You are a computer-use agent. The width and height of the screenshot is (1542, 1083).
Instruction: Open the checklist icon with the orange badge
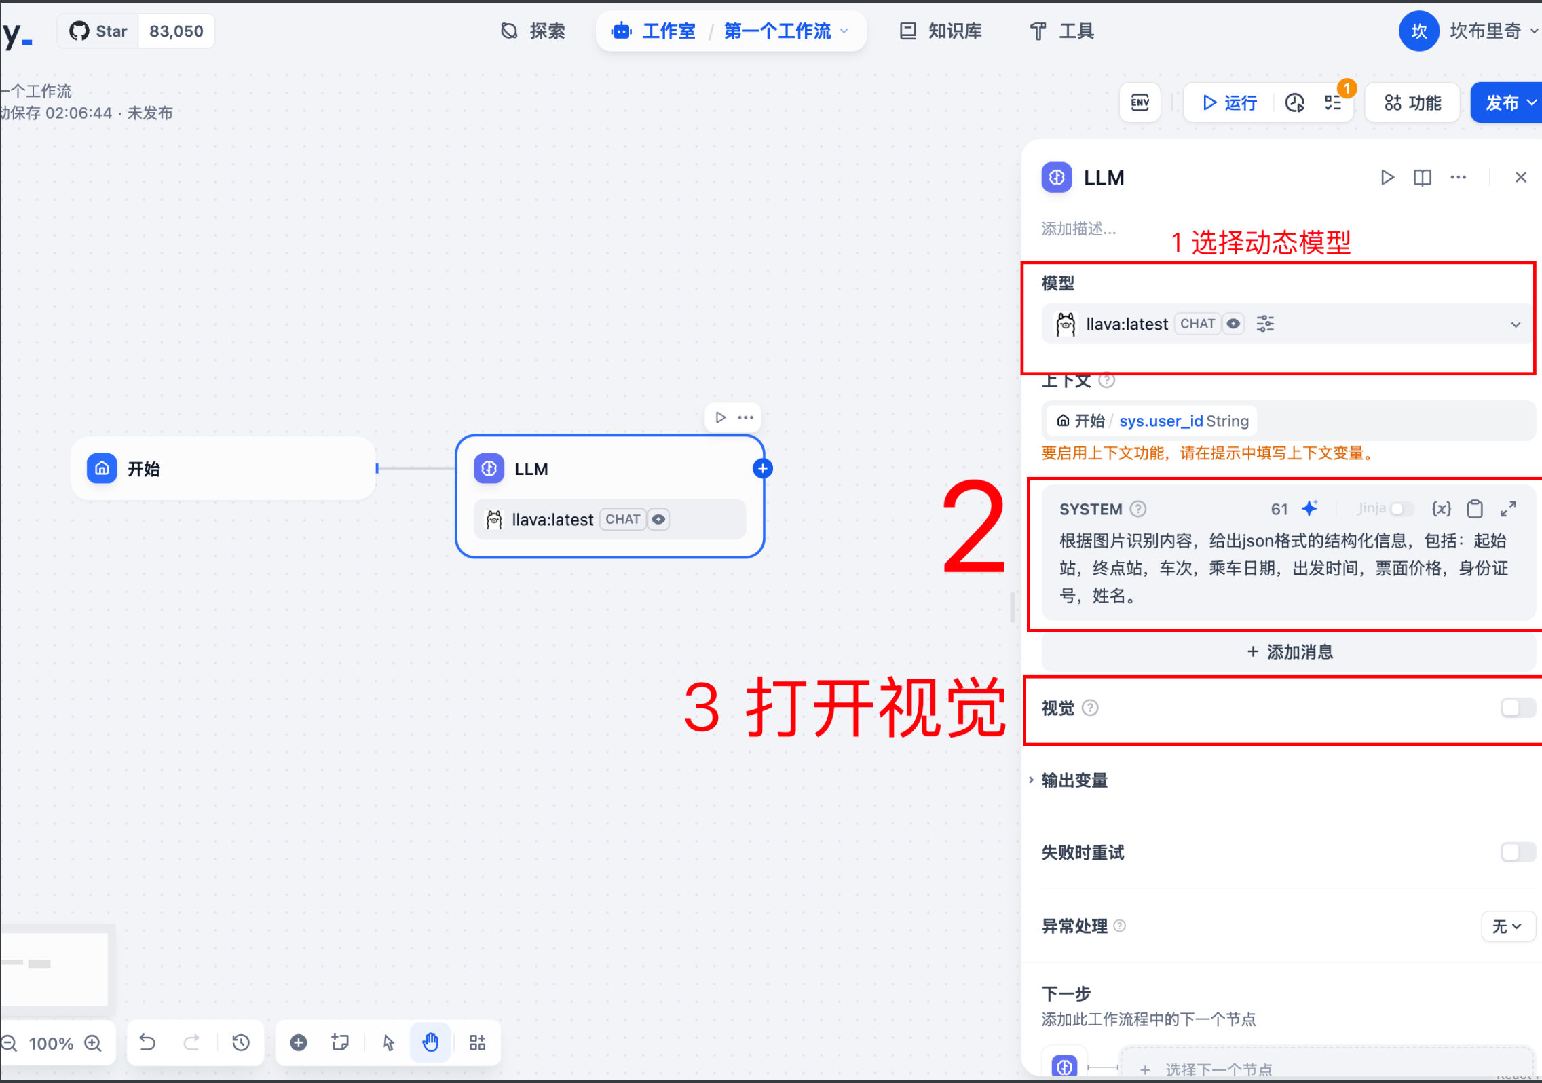coord(1333,102)
